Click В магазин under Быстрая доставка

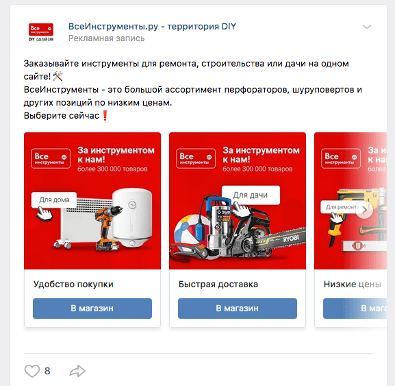pyautogui.click(x=238, y=309)
